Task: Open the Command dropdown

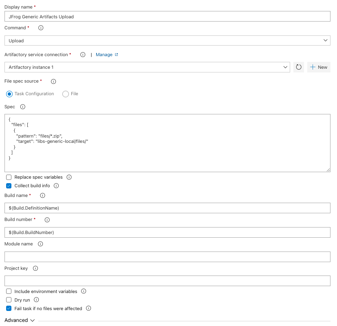Action: [x=325, y=40]
